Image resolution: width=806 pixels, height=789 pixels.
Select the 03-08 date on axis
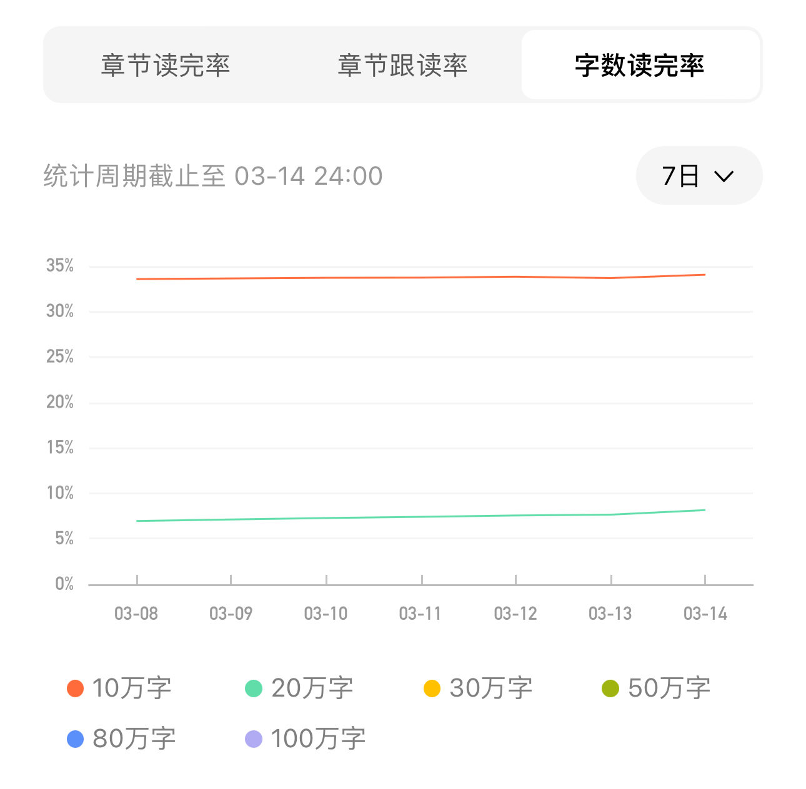[136, 614]
